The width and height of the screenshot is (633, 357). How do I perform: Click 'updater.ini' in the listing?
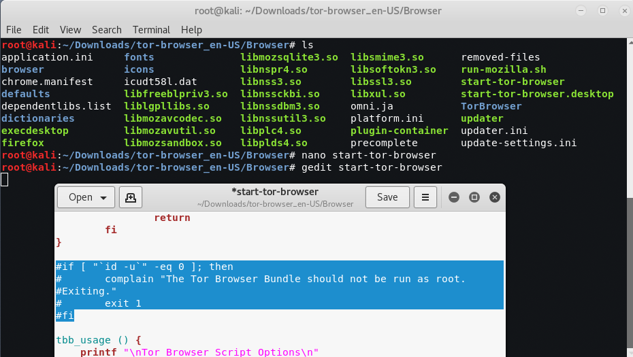coord(494,131)
